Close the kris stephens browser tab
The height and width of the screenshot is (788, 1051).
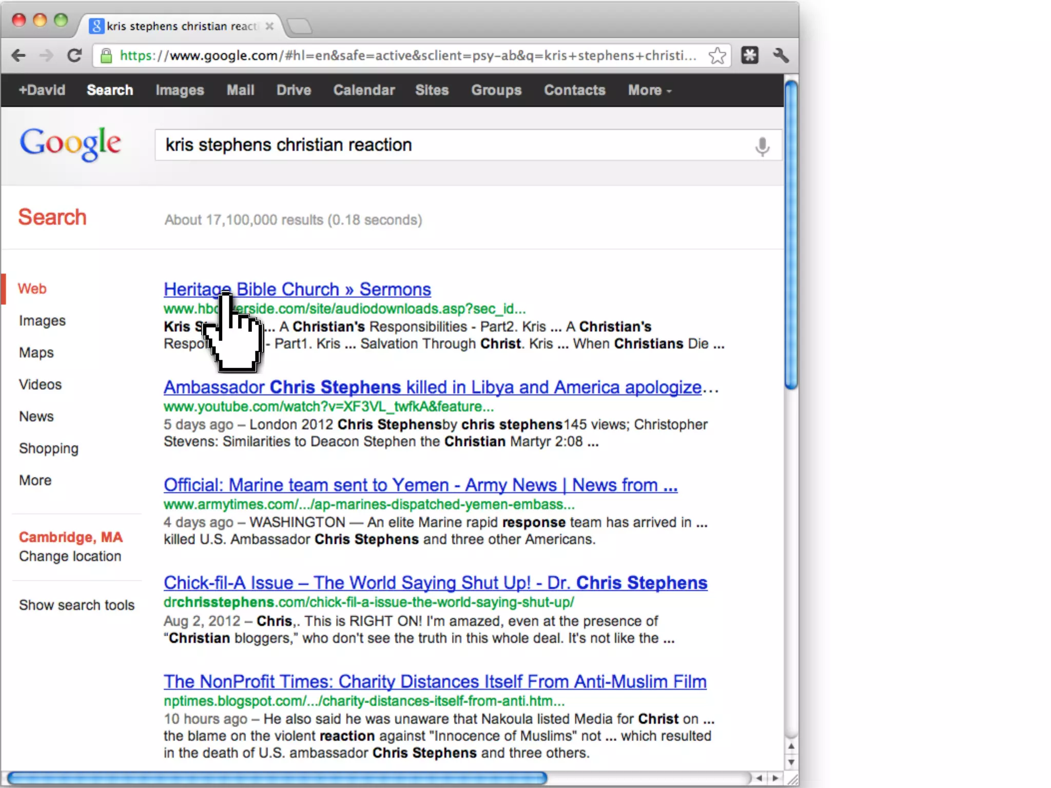[269, 26]
